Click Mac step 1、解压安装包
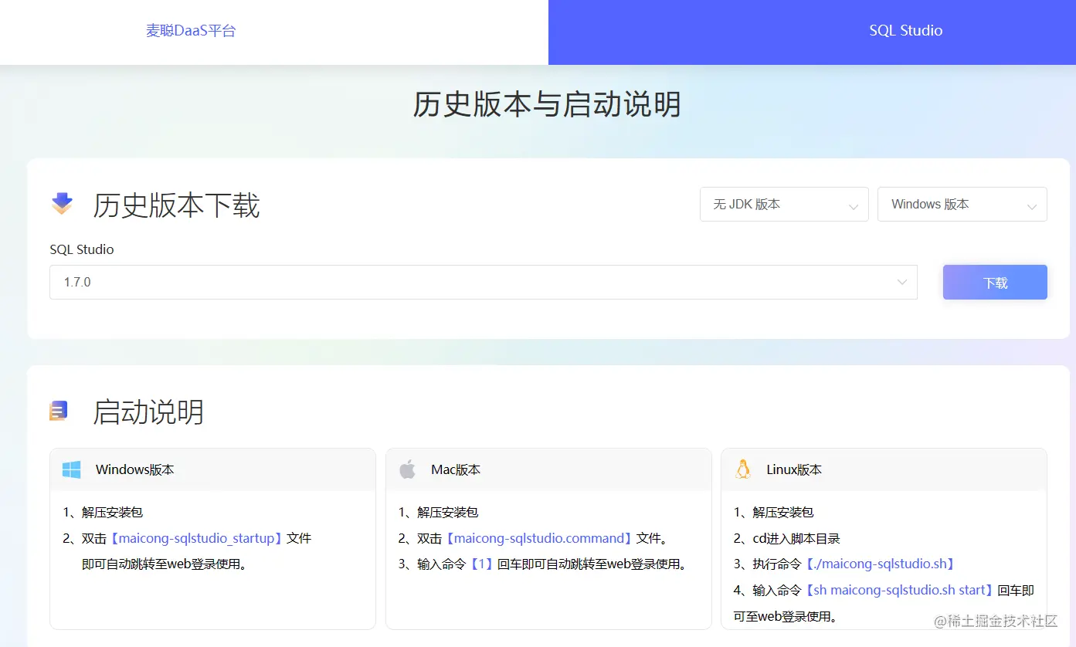Screen dimensions: 1076x647 [439, 513]
